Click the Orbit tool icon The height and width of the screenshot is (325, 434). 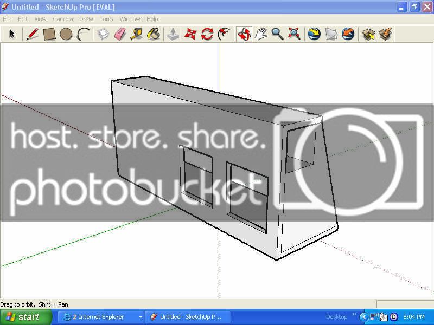(244, 34)
